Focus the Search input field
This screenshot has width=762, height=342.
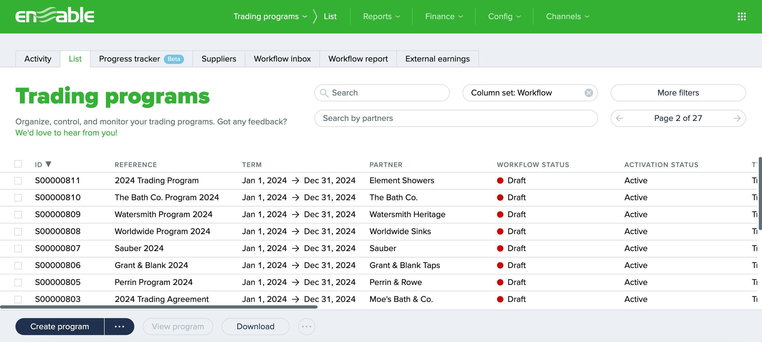(x=382, y=93)
